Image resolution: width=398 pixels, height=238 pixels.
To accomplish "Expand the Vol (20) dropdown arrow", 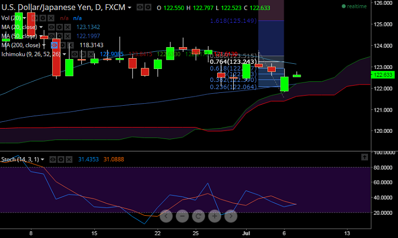I will [x=24, y=18].
